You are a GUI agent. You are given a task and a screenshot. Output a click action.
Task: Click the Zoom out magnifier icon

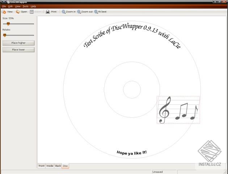[79, 12]
